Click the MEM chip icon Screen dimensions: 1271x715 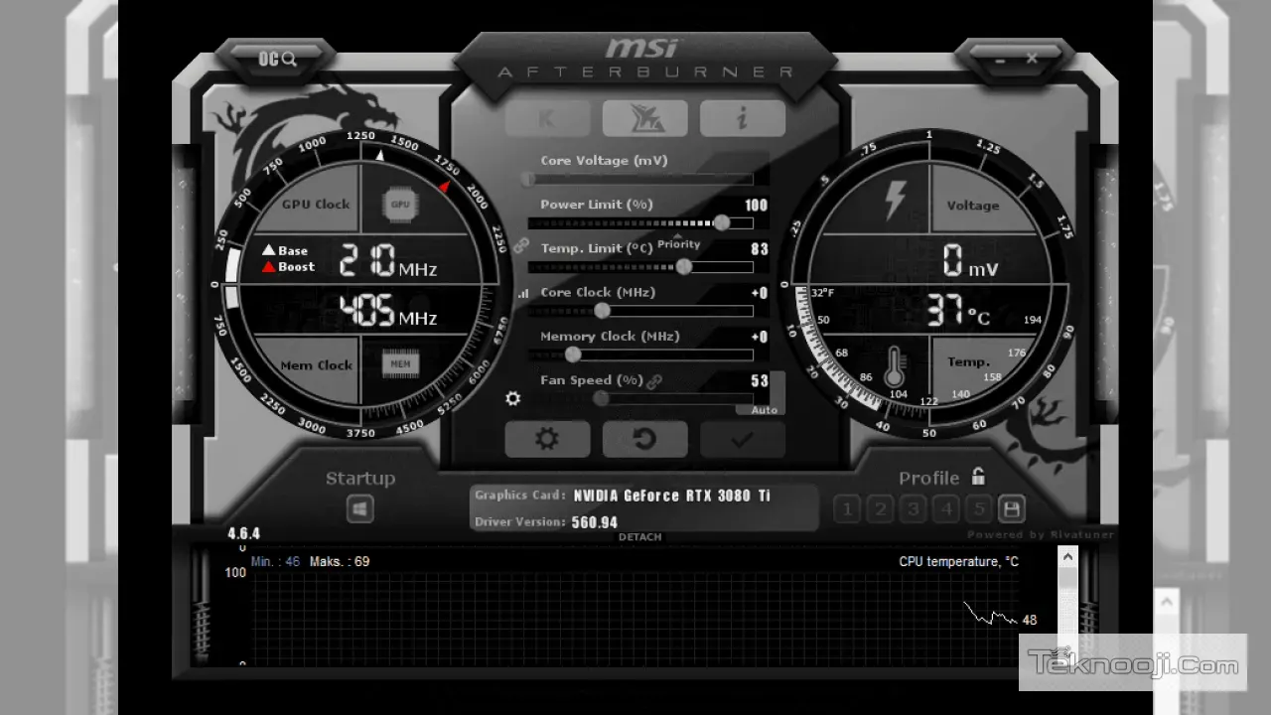(400, 364)
